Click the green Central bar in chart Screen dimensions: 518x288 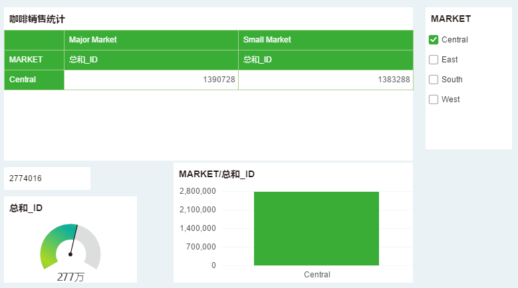(317, 228)
